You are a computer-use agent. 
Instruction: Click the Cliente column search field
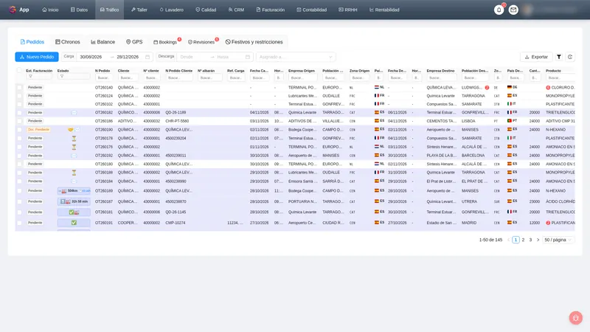(x=128, y=77)
